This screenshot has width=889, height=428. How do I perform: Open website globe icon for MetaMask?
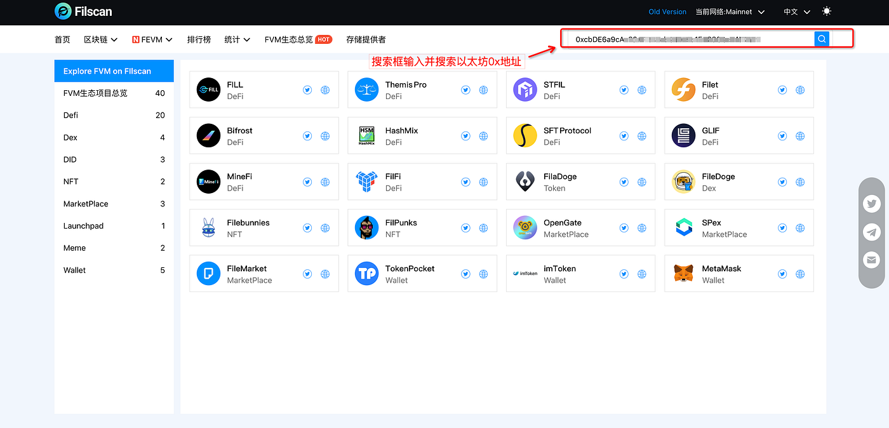[x=800, y=274]
